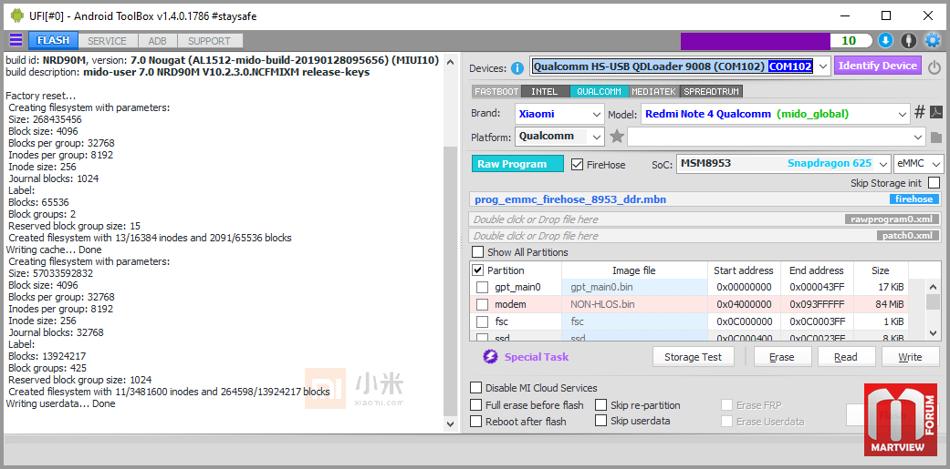Click the hash symbol icon next to Model
Screen dimensions: 950x469
920,113
